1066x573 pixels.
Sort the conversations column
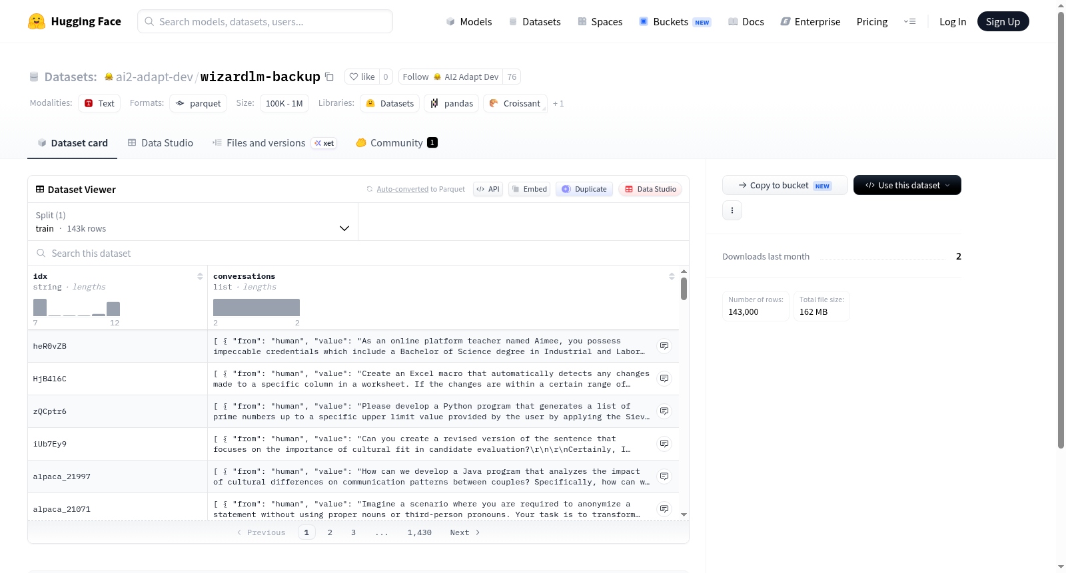pyautogui.click(x=672, y=276)
